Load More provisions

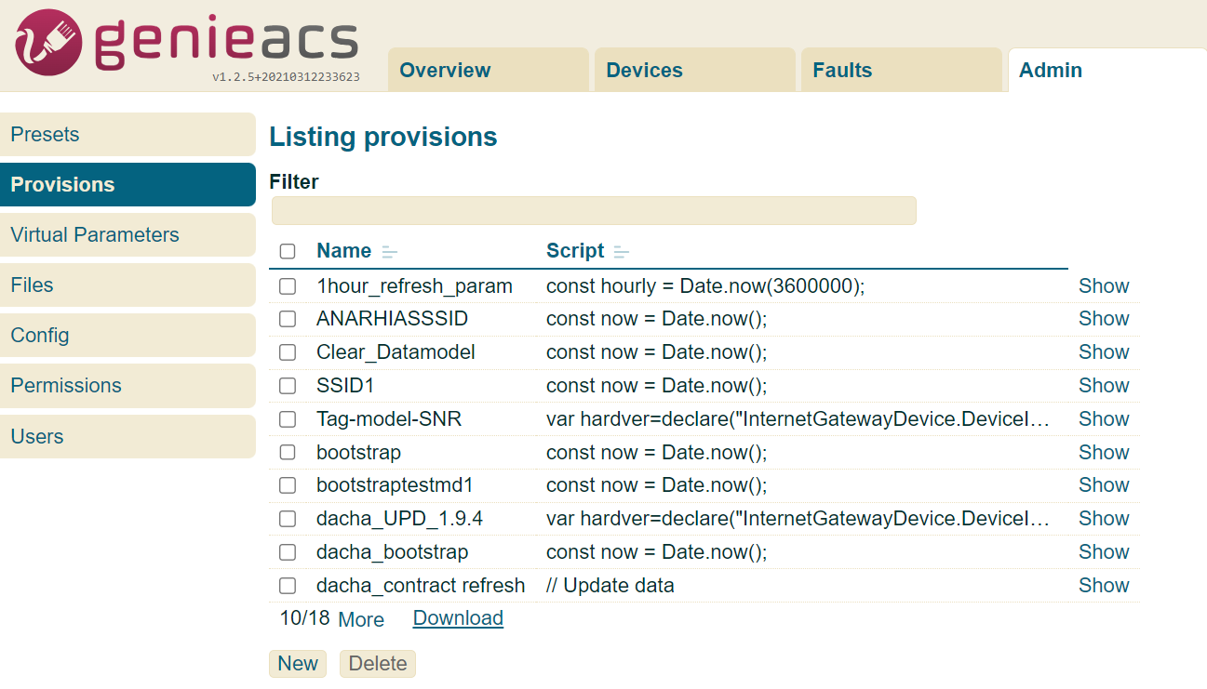[x=361, y=619]
